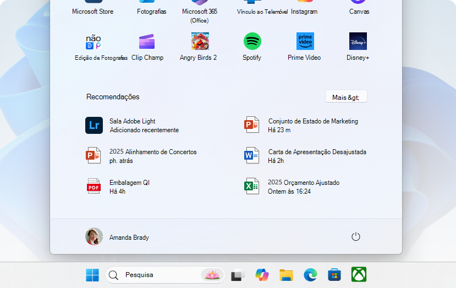456x288 pixels.
Task: Open Sala Adobe Light recommendation
Action: coord(132,125)
